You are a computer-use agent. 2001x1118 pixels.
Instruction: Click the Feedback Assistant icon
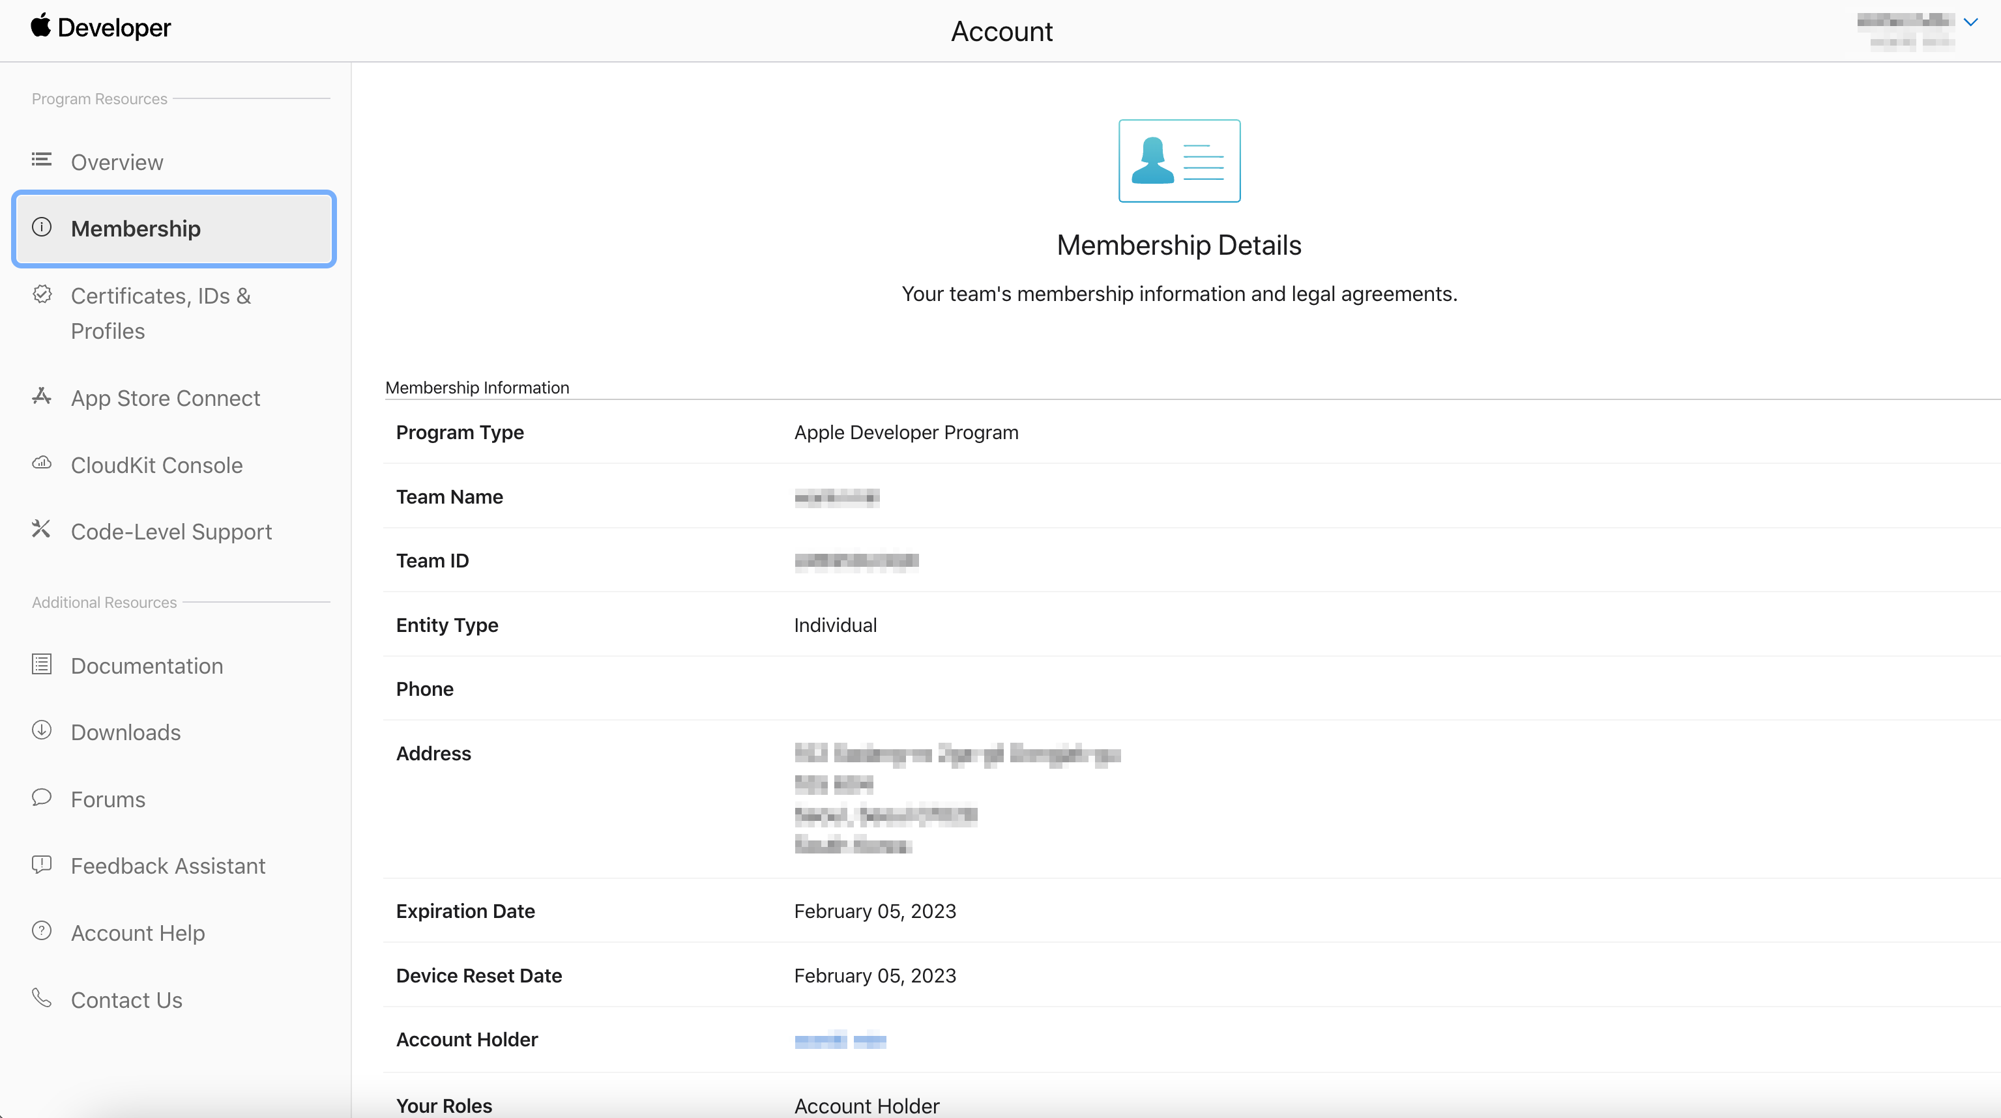coord(41,864)
